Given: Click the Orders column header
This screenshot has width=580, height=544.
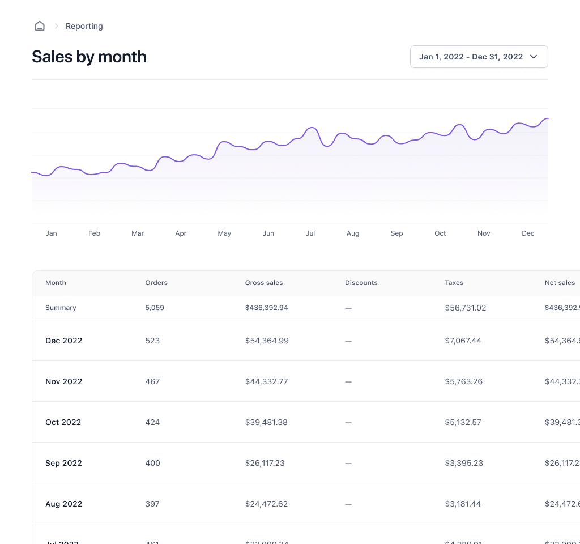Looking at the screenshot, I should (156, 283).
